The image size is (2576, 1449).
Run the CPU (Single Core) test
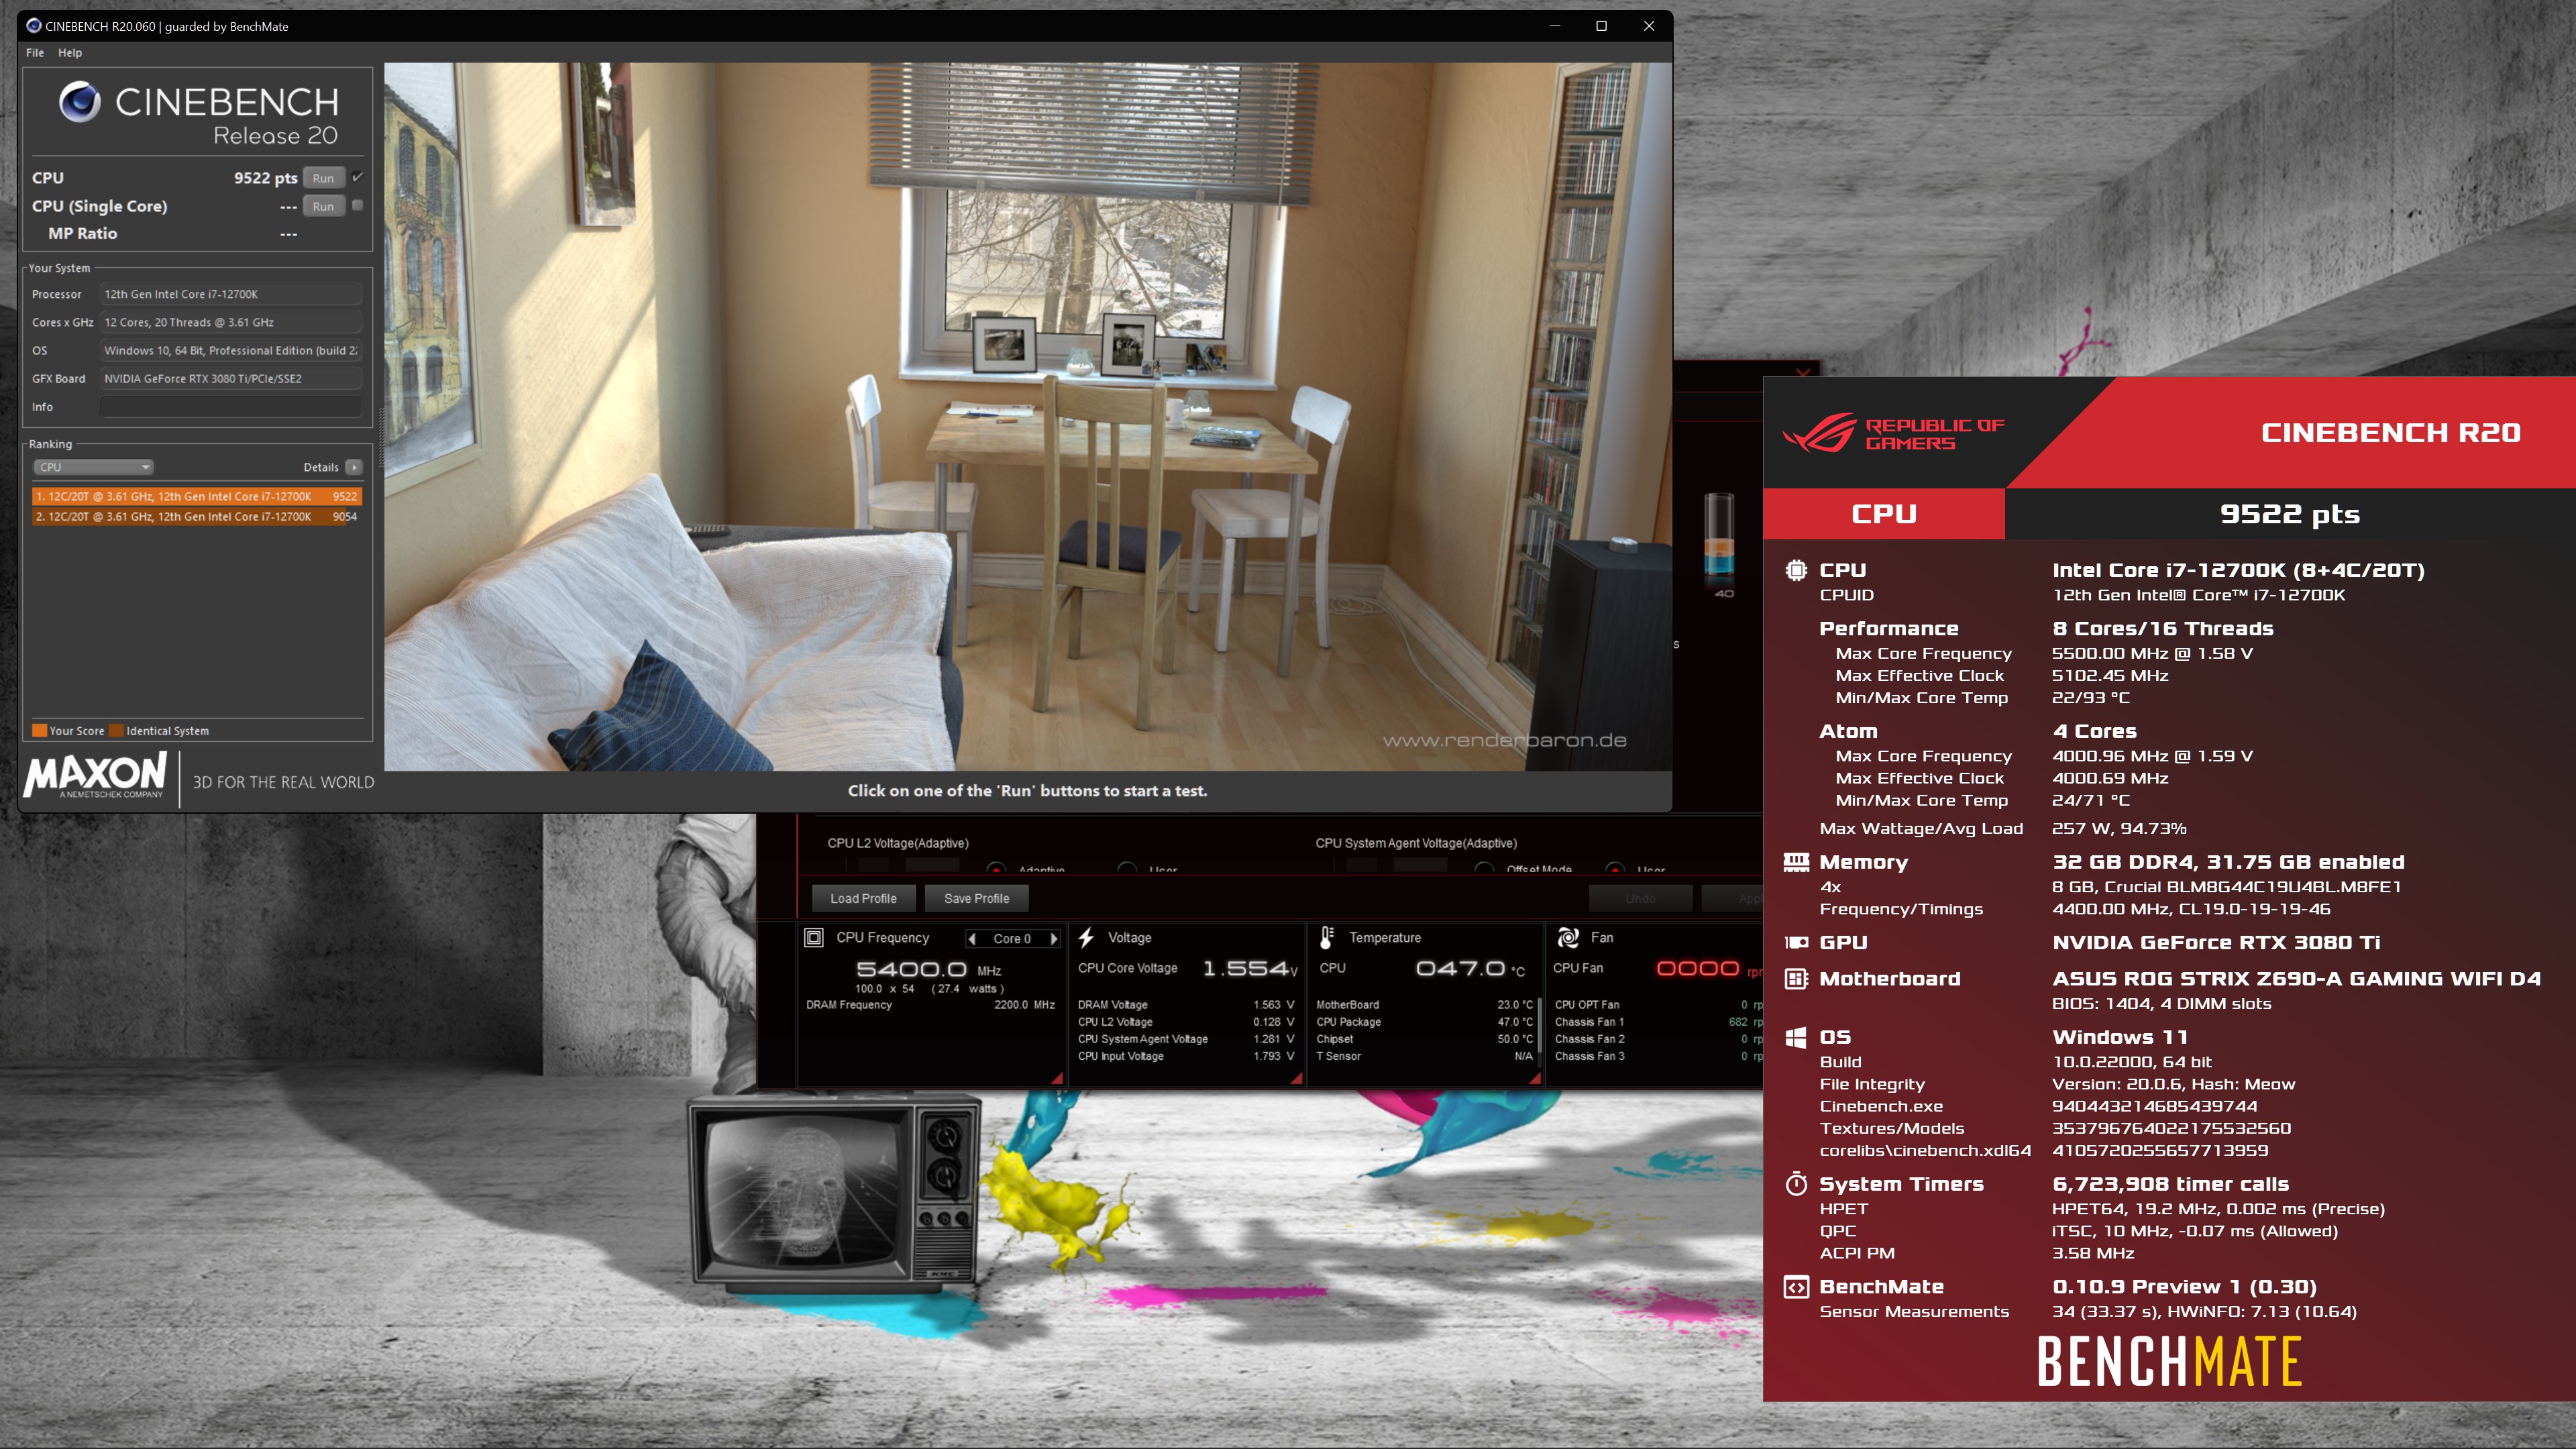323,206
